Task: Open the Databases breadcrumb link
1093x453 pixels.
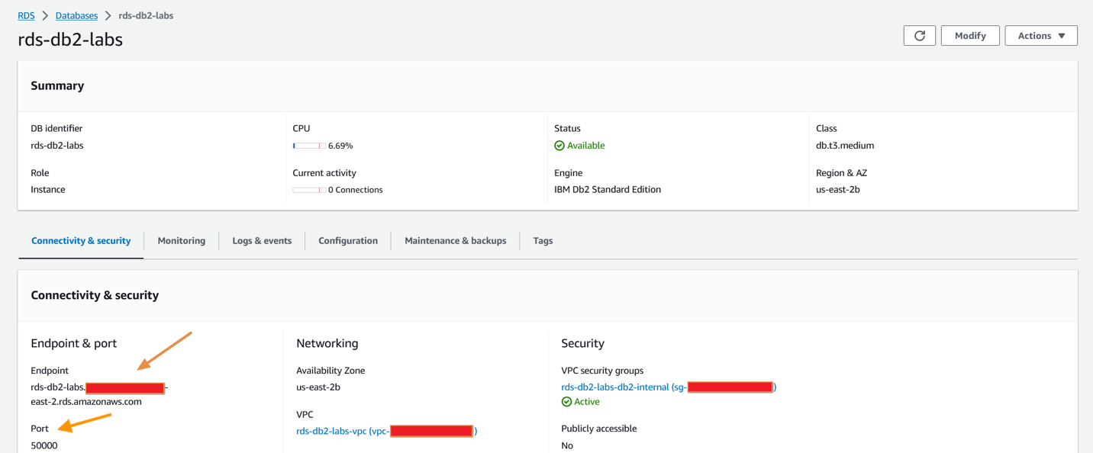Action: pyautogui.click(x=76, y=14)
